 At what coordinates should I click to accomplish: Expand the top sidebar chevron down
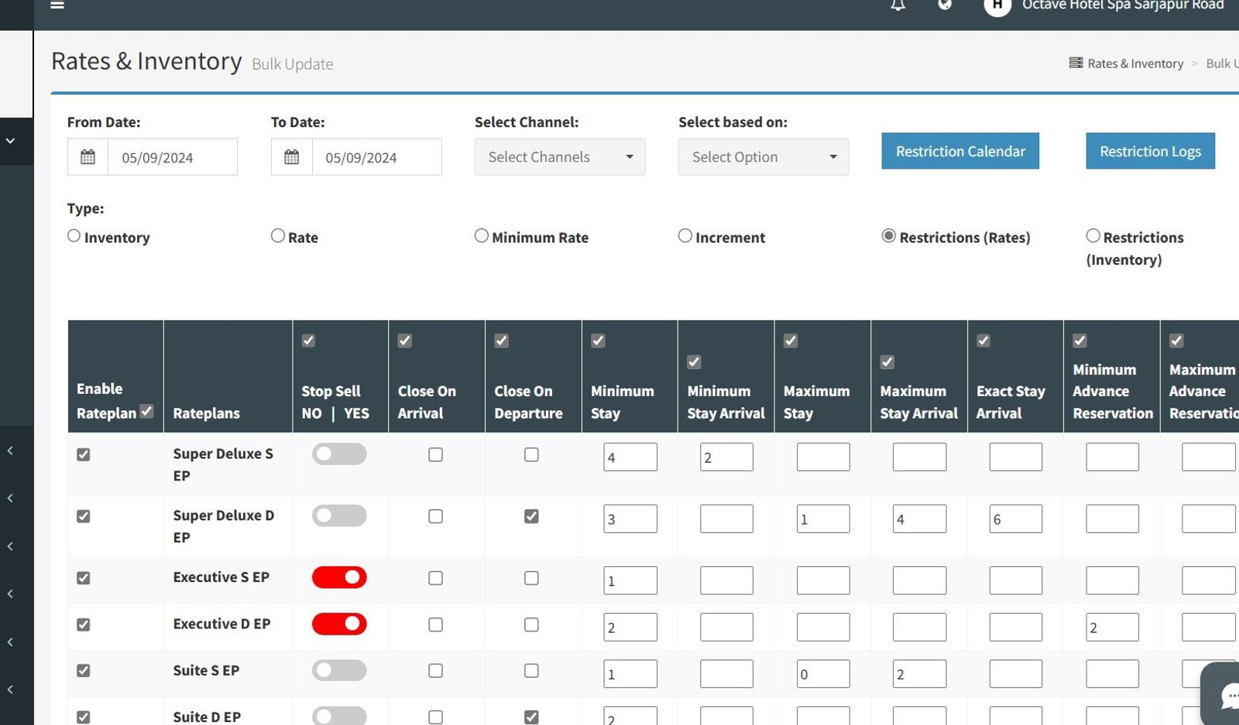coord(11,141)
